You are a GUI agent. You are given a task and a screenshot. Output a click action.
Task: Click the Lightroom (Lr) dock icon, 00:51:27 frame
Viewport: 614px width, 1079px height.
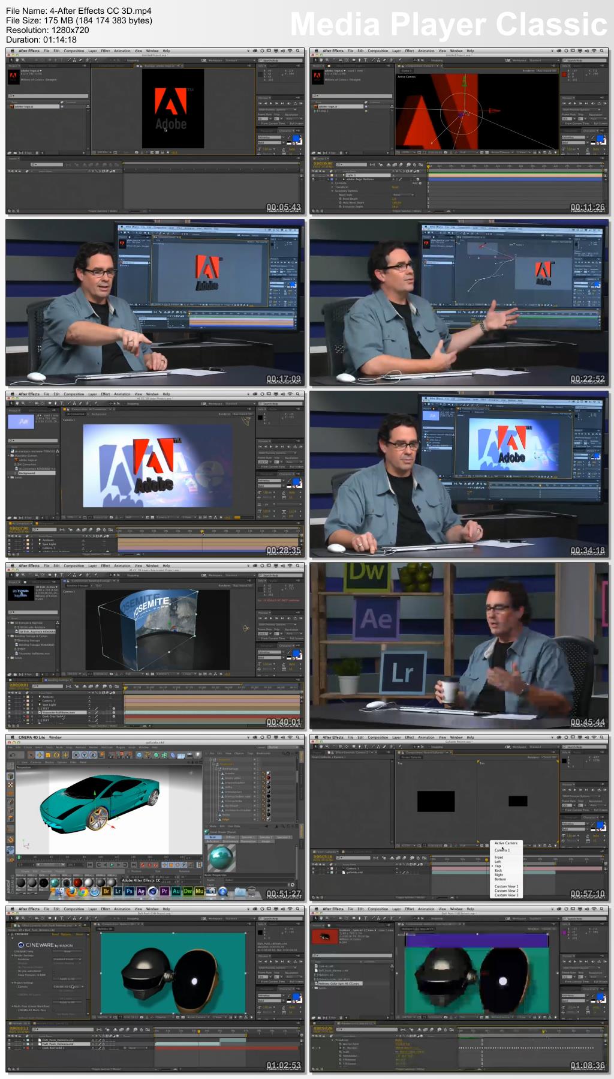tap(118, 891)
